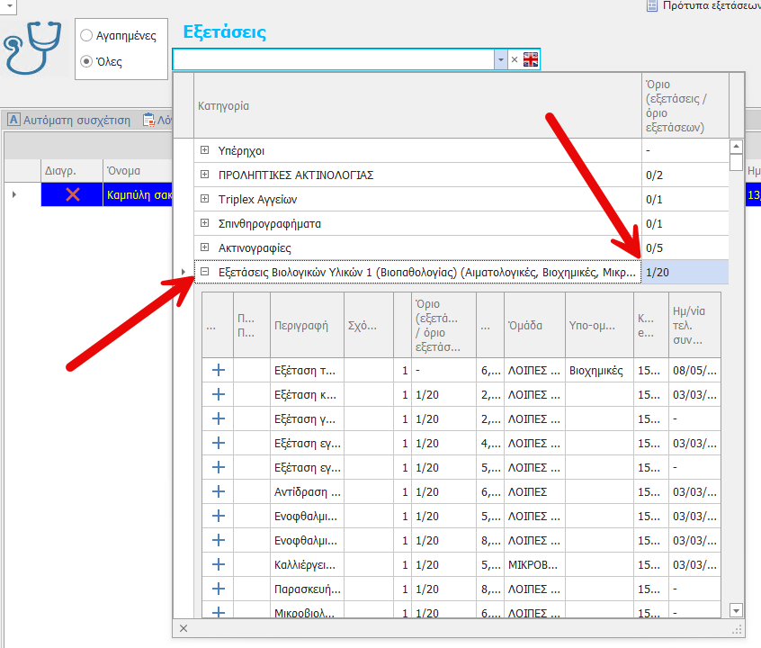The image size is (761, 648).
Task: Click the stethoscope examinations icon
Action: [x=32, y=48]
